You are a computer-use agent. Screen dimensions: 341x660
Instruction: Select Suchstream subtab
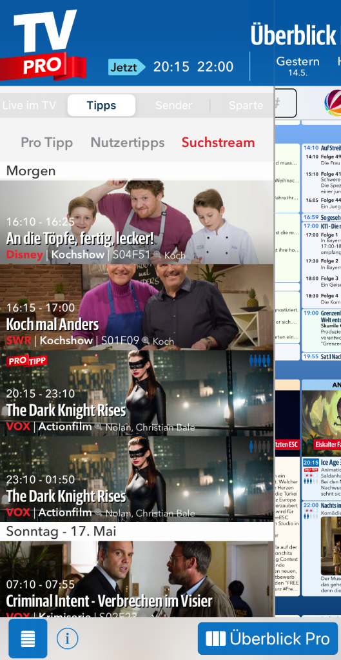[x=218, y=142]
